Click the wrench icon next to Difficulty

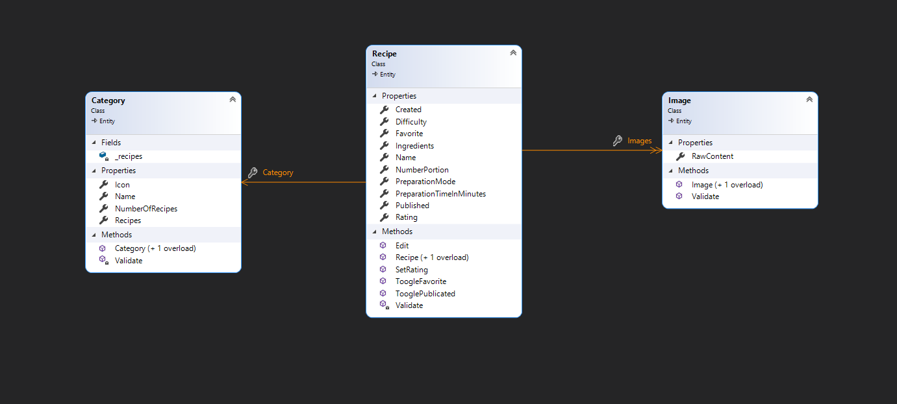384,122
